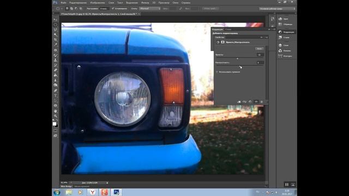Select the Zoom tool

(x=55, y=116)
